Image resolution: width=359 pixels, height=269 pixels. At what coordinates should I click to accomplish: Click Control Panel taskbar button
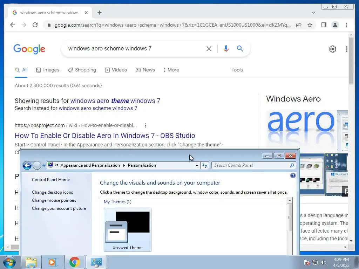[96, 262]
